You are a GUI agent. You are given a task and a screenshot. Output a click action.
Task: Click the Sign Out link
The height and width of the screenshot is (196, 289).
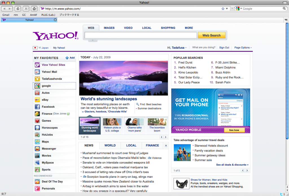(x=224, y=48)
